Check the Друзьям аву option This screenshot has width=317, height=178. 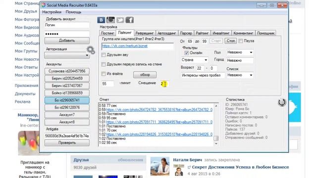[x=104, y=55]
